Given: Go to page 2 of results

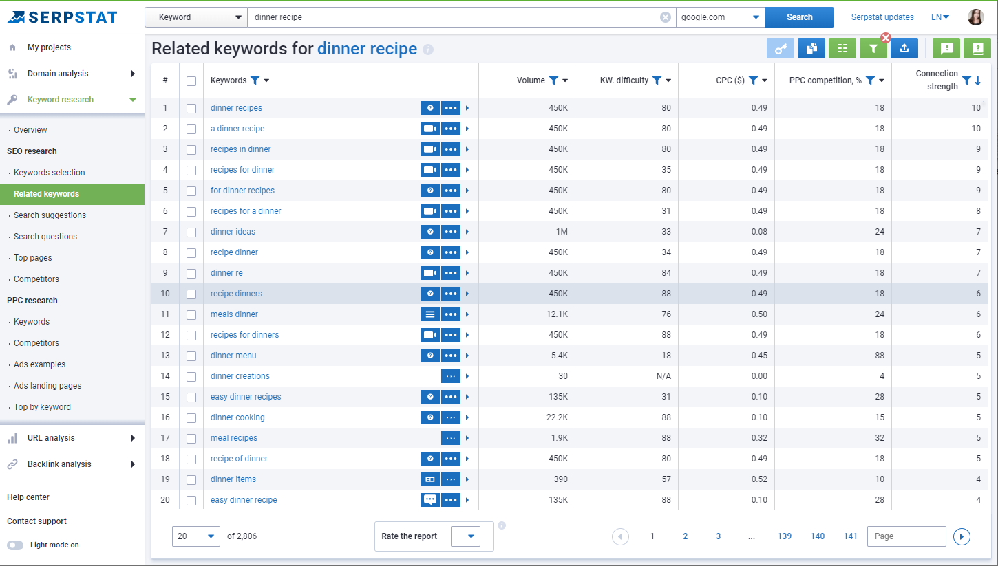Looking at the screenshot, I should (x=685, y=536).
